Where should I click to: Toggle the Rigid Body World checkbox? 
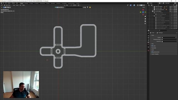pos(152,52)
